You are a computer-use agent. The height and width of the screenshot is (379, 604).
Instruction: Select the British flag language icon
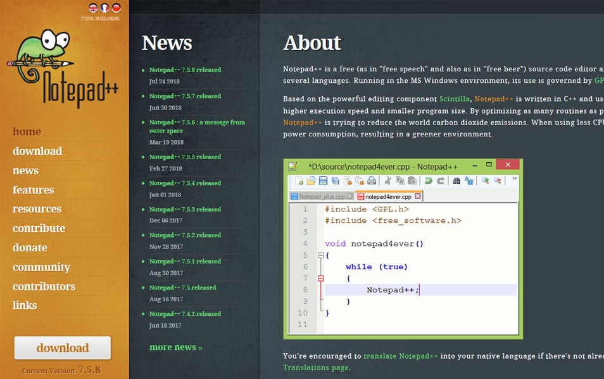(93, 8)
